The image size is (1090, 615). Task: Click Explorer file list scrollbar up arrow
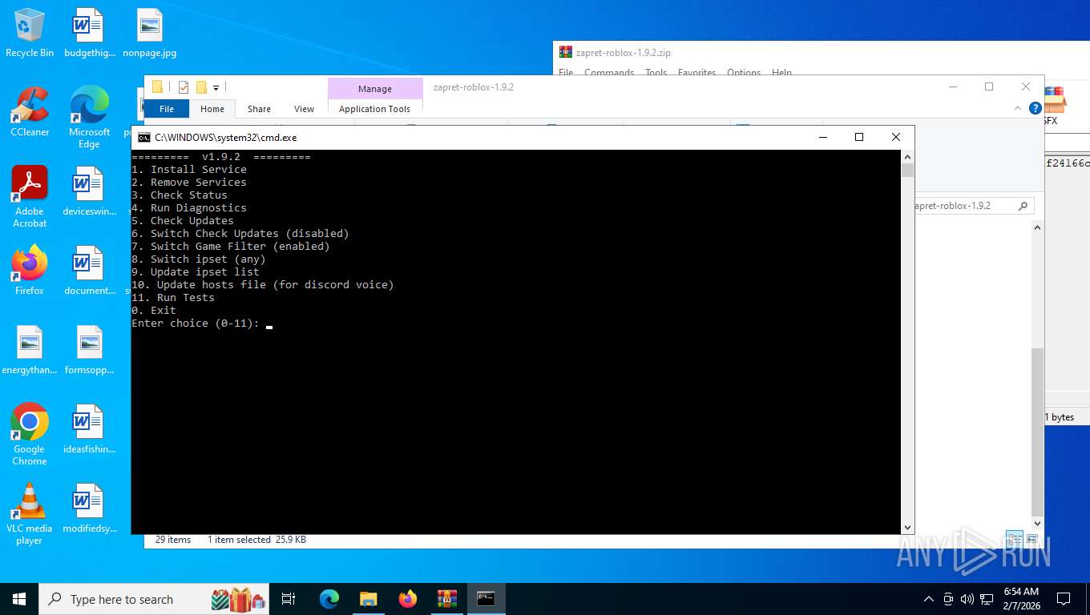pyautogui.click(x=1037, y=227)
